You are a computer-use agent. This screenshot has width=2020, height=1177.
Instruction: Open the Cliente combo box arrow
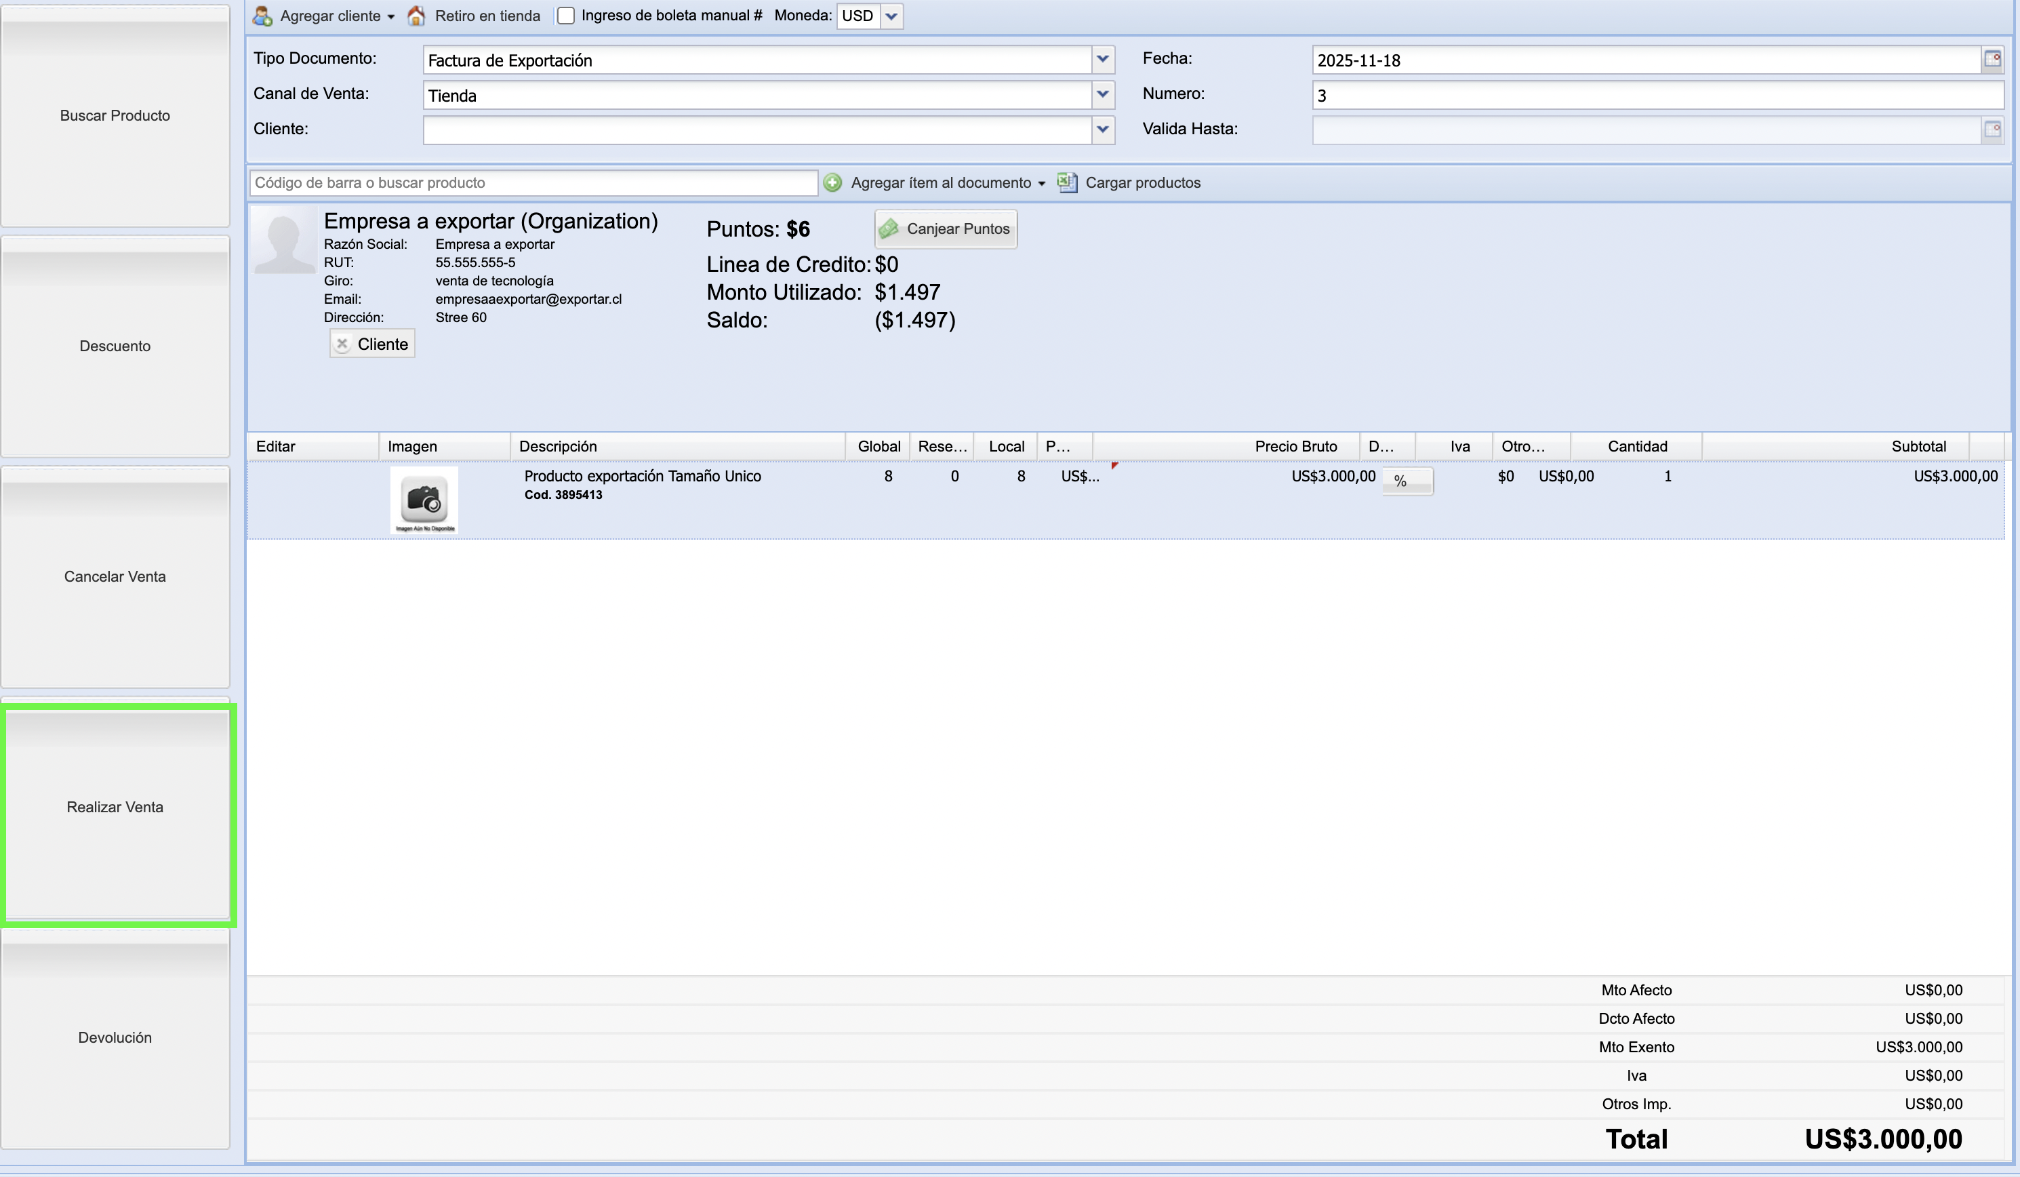[1103, 130]
